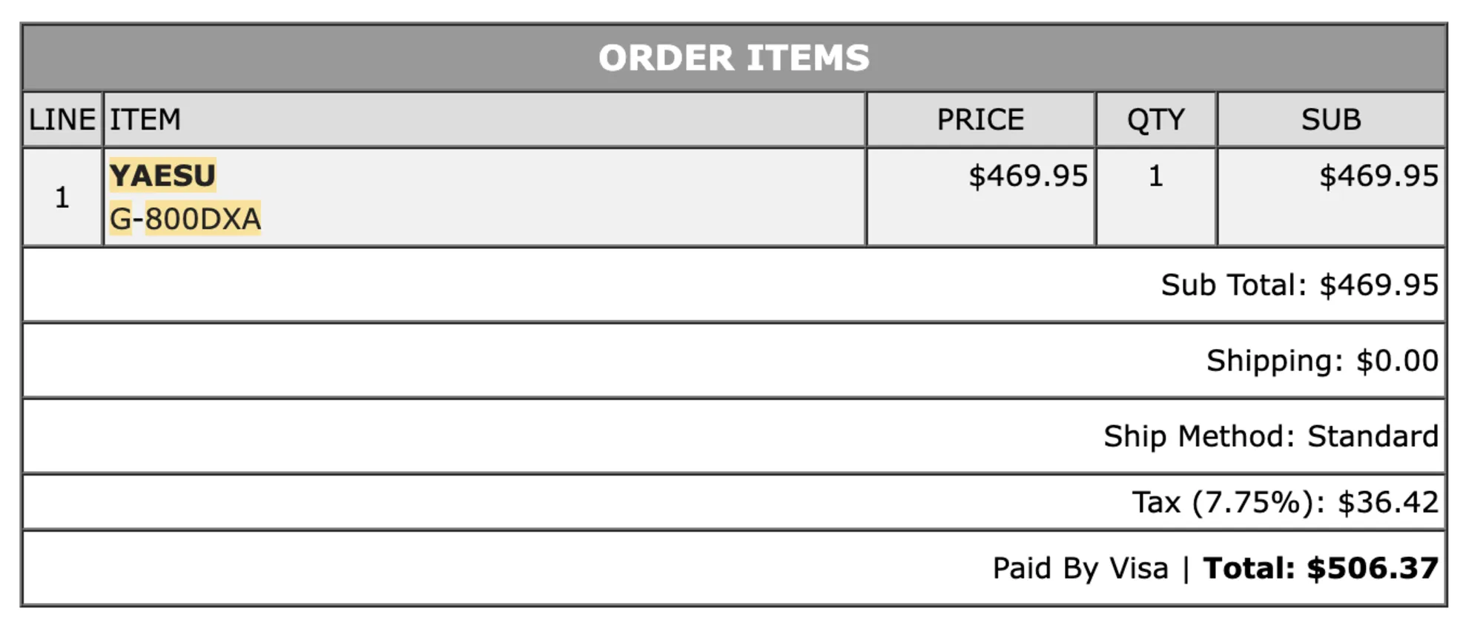Screen dimensions: 1483x640
Task: Click the Tax (7.75%) label
Action: (1229, 502)
